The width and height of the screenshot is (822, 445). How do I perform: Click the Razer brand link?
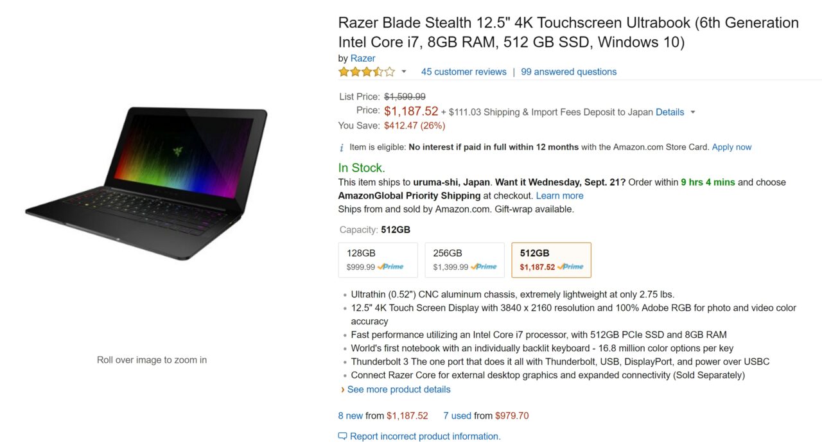pyautogui.click(x=363, y=58)
